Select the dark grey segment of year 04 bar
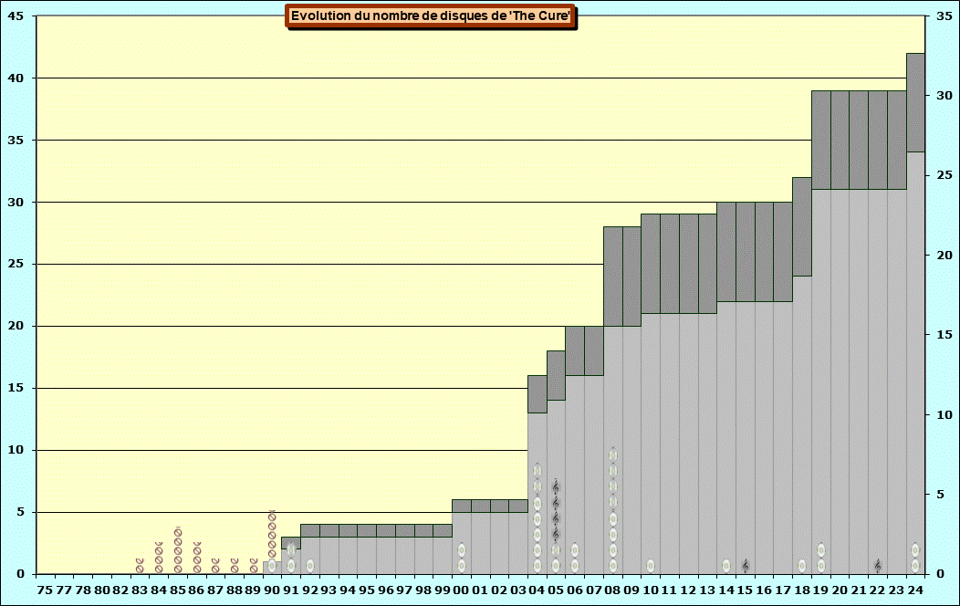960x606 pixels. point(537,394)
